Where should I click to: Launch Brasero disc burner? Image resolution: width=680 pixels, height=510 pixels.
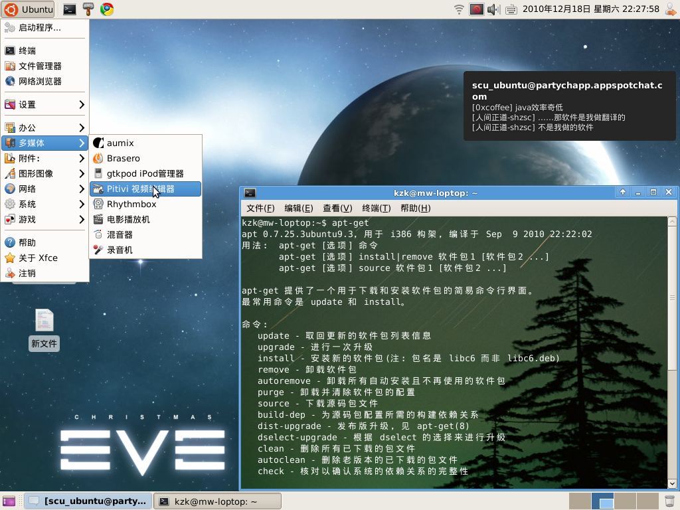[145, 158]
